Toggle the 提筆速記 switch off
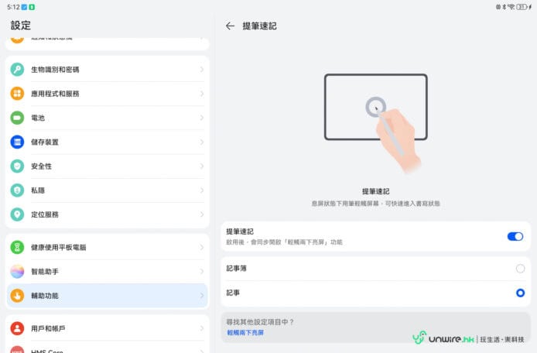The width and height of the screenshot is (537, 353). pos(515,236)
